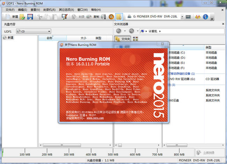Image resolution: width=227 pixels, height=164 pixels.
Task: Click the view mode thumbnails icon
Action: click(x=136, y=39)
